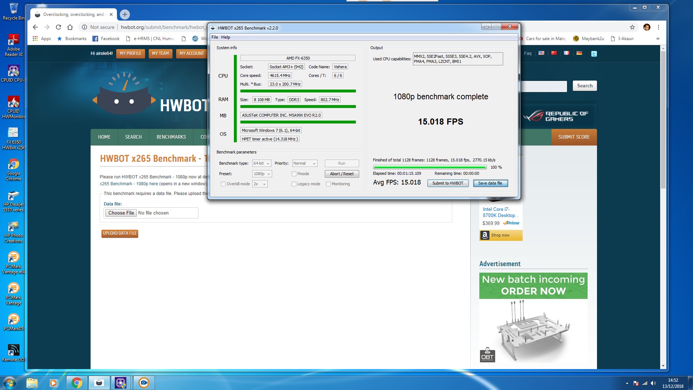Open BENCHMARKS tab on HWBOT site

pos(171,137)
